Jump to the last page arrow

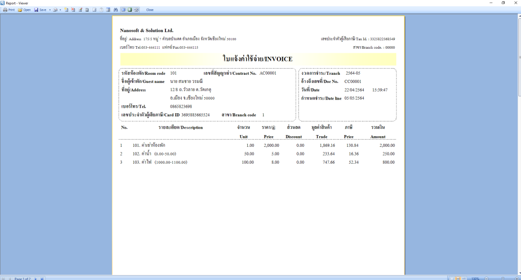(42, 278)
